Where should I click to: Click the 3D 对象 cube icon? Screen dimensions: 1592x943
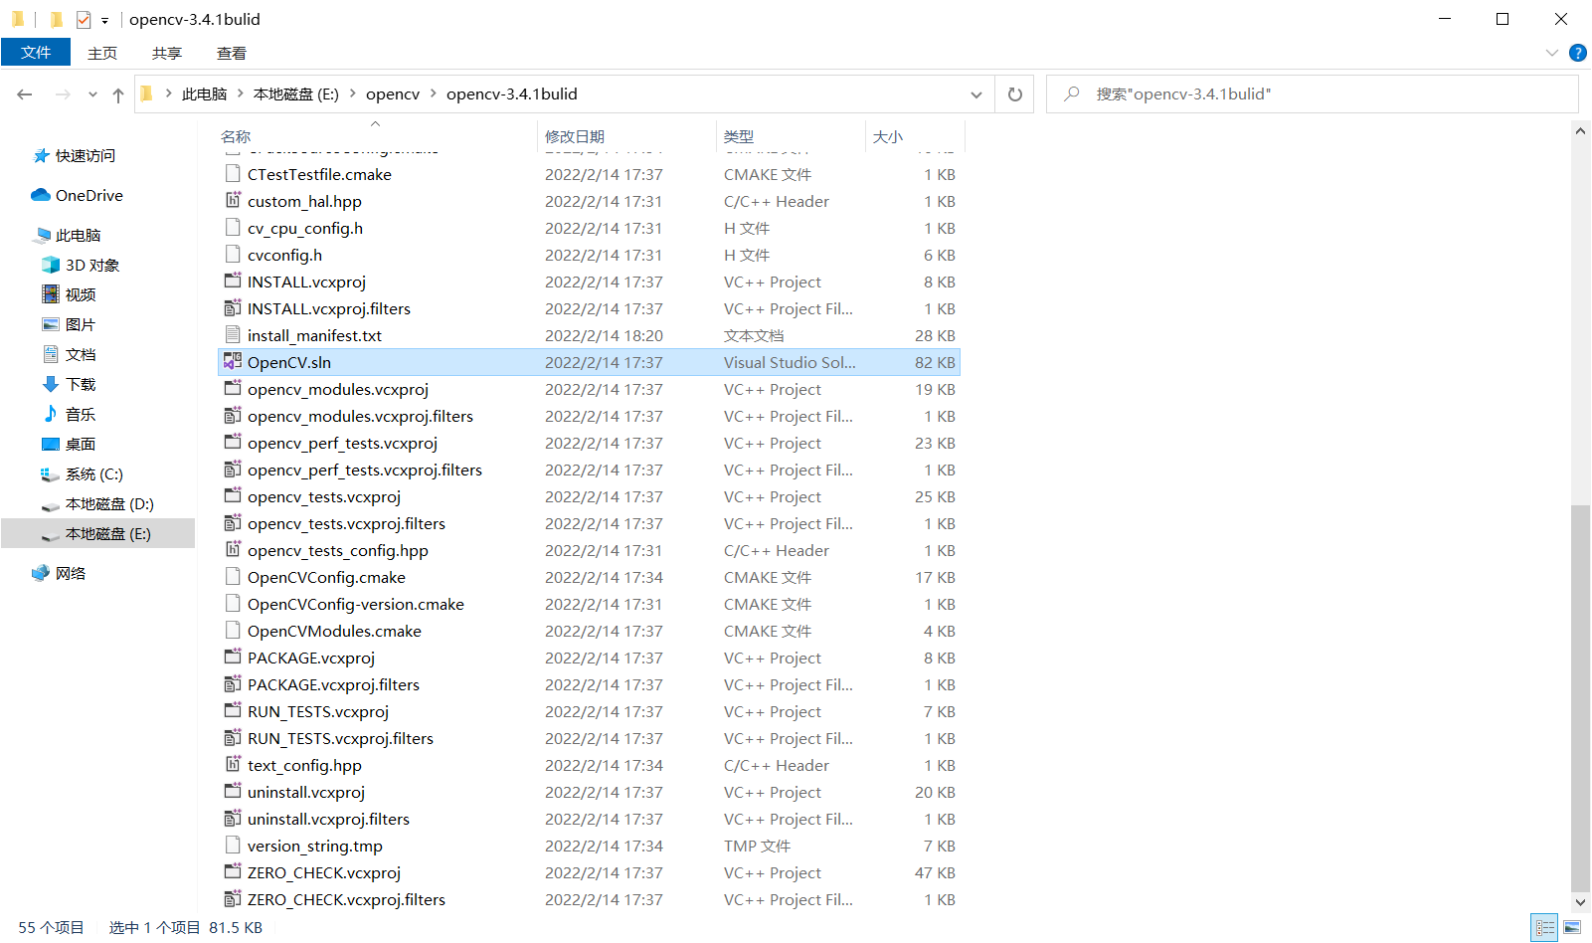pyautogui.click(x=51, y=265)
